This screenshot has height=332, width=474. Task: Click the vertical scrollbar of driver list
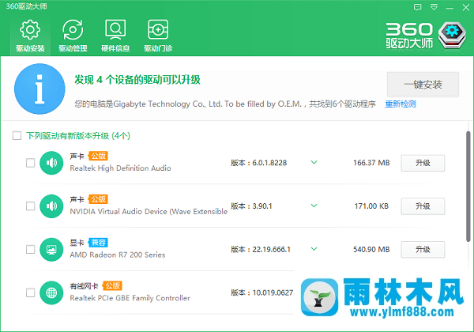[x=468, y=187]
